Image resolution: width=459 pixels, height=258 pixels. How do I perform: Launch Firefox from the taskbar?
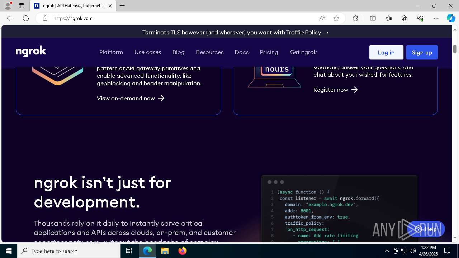click(183, 251)
